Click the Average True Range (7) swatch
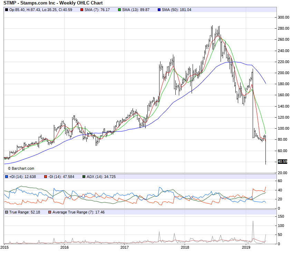This screenshot has width=291, height=258. point(50,212)
